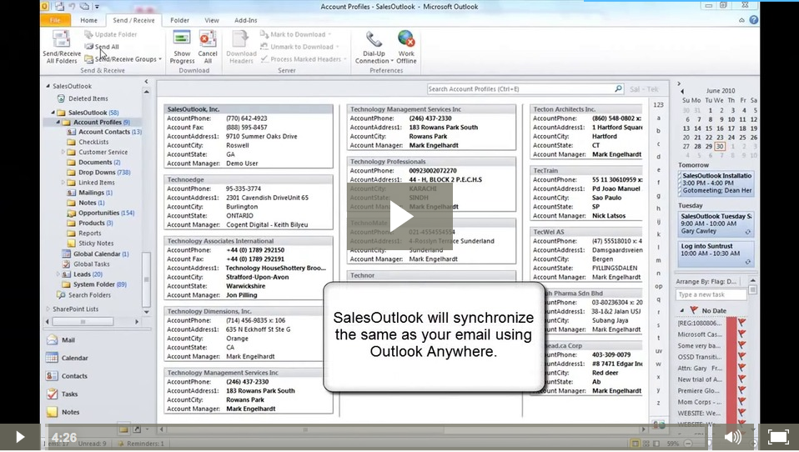Viewport: 799px width, 452px height.
Task: Open Send/Receive Groups dropdown
Action: pos(123,59)
